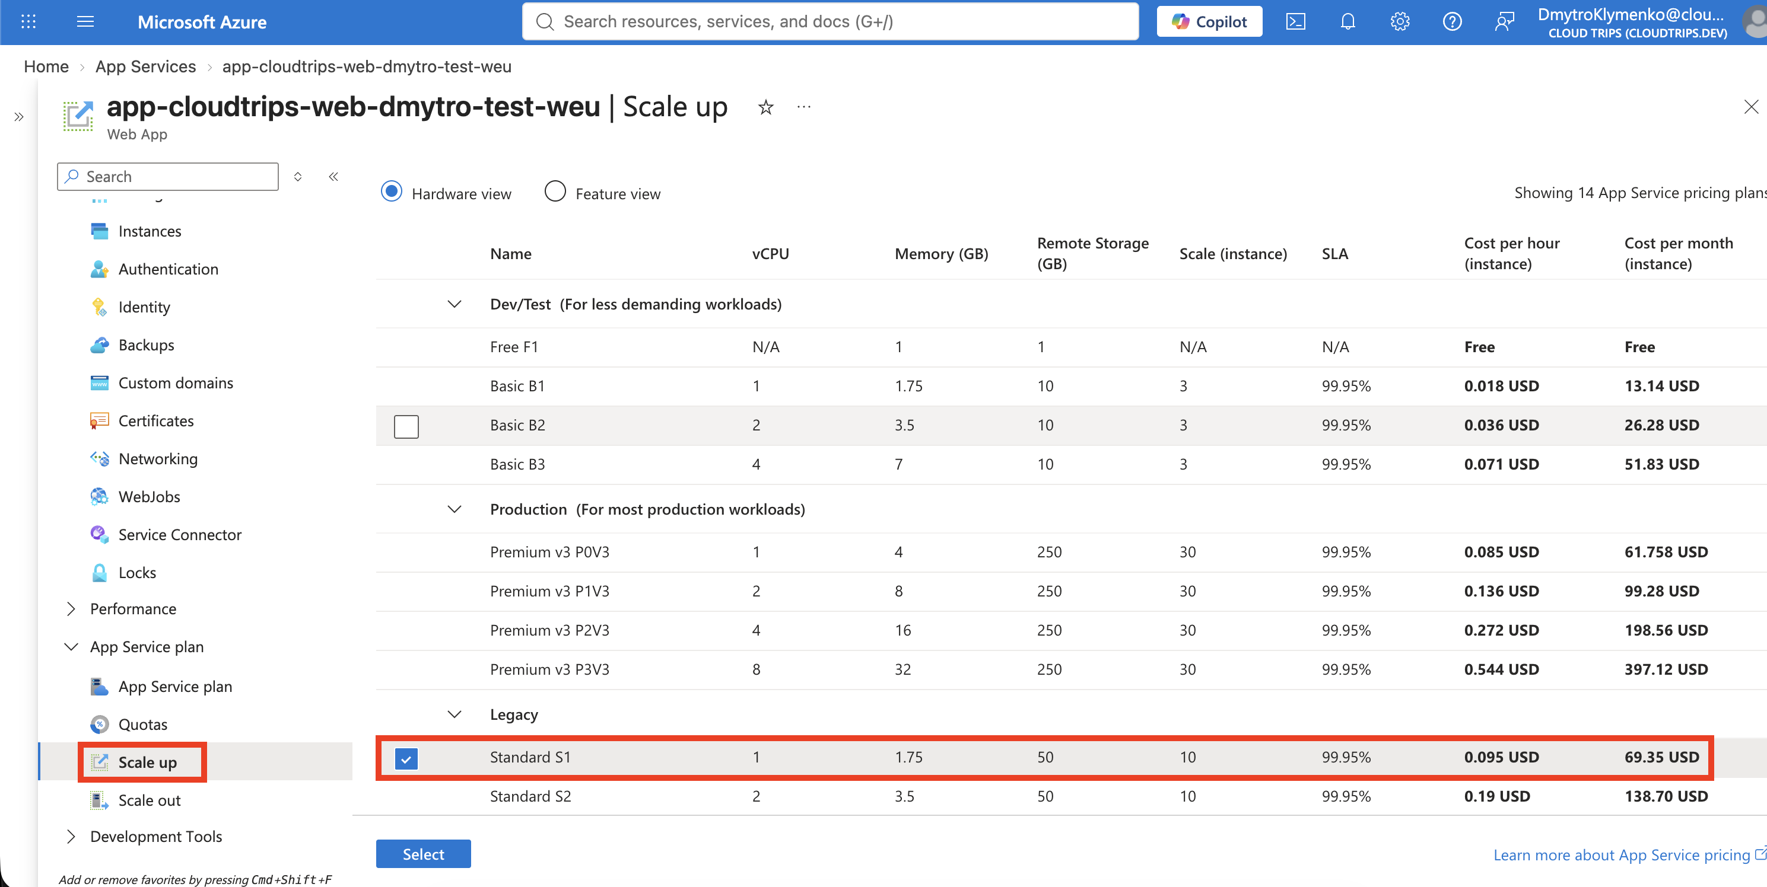The height and width of the screenshot is (887, 1767).
Task: Click the Quotas icon
Action: pos(100,724)
